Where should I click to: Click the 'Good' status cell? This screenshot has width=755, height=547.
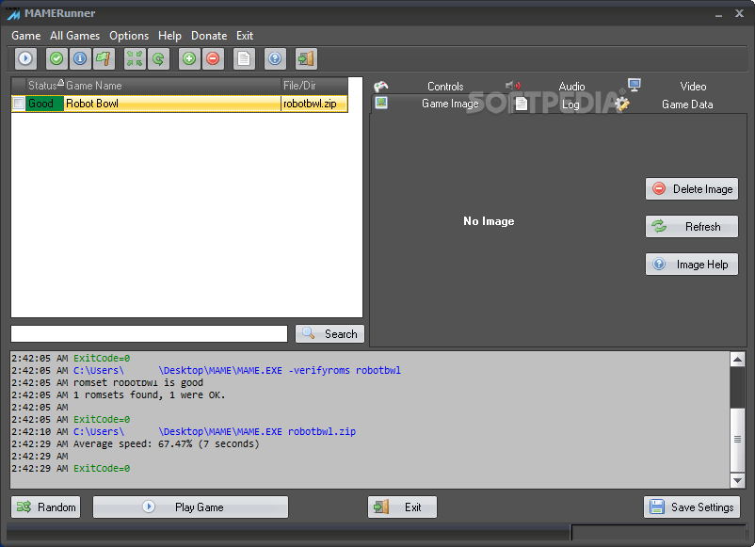click(45, 104)
